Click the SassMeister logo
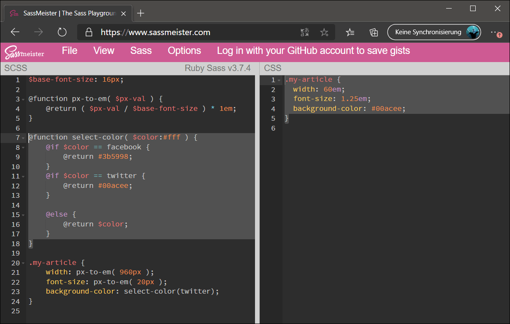 (x=24, y=51)
